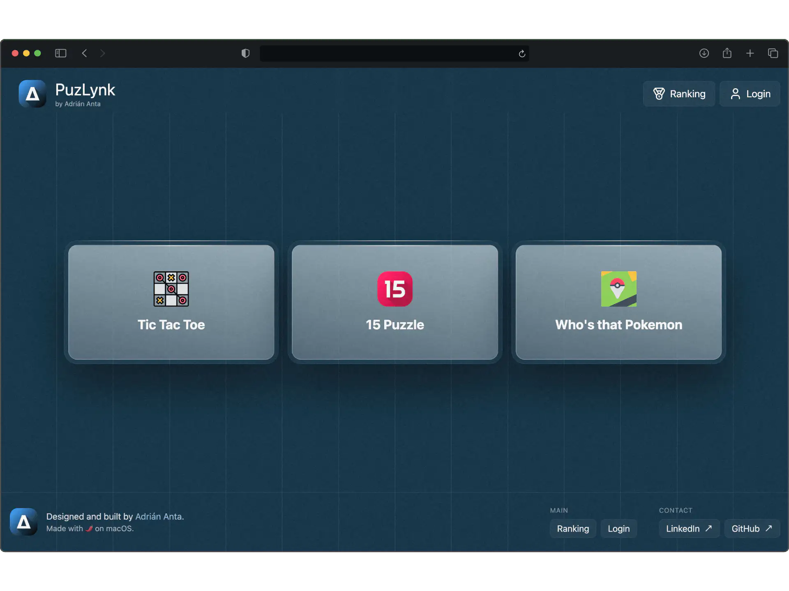Click the header Login button
The height and width of the screenshot is (591, 789).
(x=750, y=94)
